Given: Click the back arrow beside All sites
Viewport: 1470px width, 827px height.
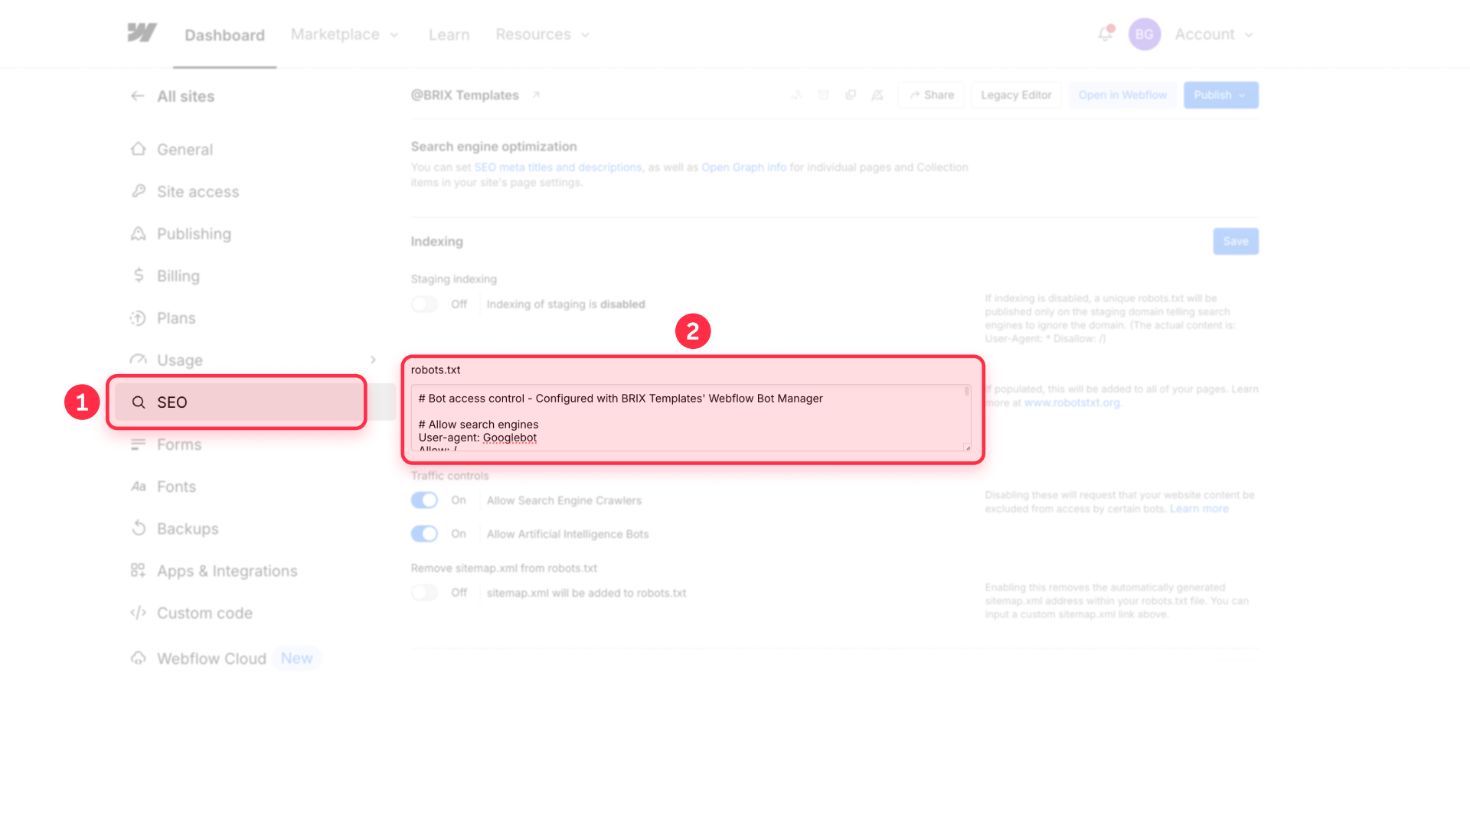Looking at the screenshot, I should coord(138,96).
